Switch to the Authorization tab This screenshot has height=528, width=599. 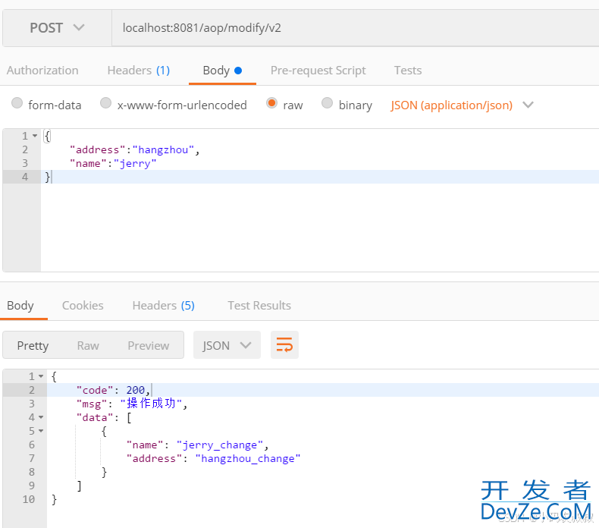click(42, 71)
